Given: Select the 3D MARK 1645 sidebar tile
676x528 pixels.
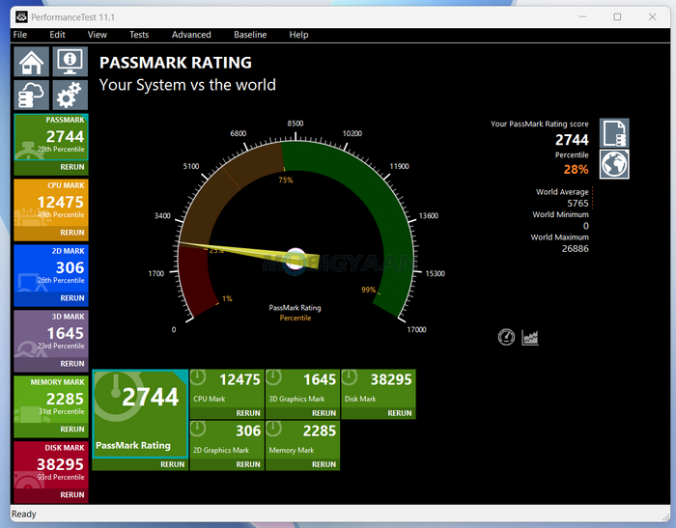Looking at the screenshot, I should (51, 334).
